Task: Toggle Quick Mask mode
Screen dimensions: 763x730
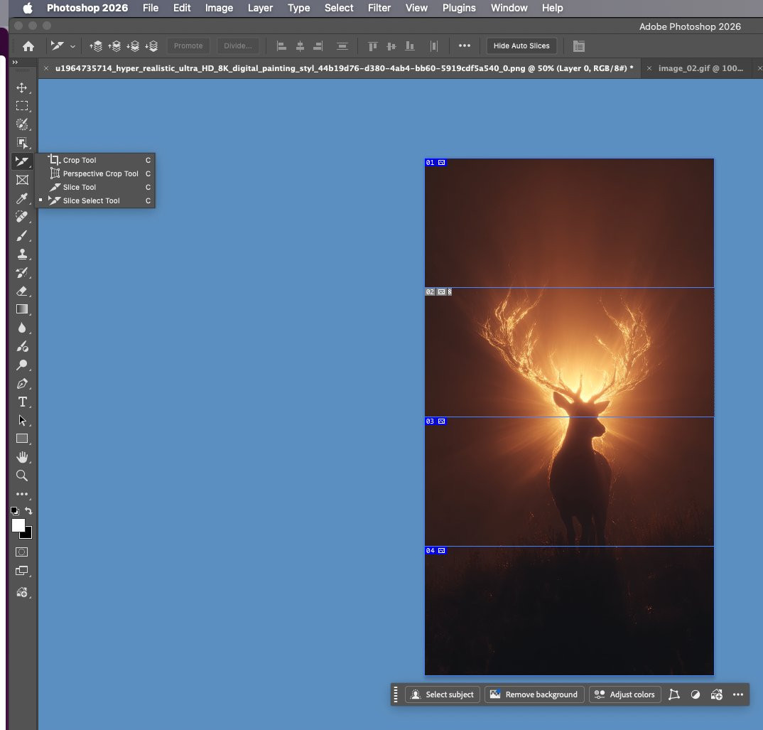Action: tap(22, 552)
